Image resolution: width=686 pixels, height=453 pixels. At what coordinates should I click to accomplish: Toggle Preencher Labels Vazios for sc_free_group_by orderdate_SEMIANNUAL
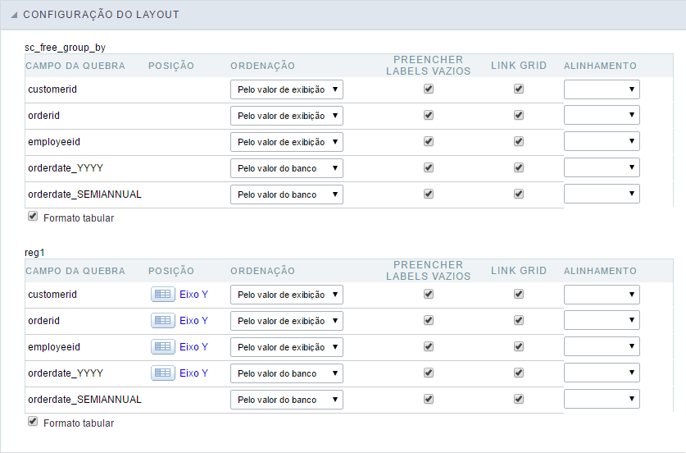coord(429,194)
